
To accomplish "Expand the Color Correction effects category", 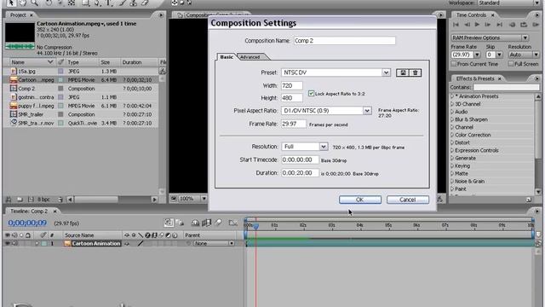I will 452,135.
